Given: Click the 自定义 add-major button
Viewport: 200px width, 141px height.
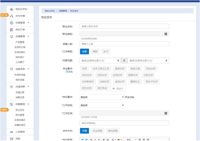Looking at the screenshot, I should [118, 88].
